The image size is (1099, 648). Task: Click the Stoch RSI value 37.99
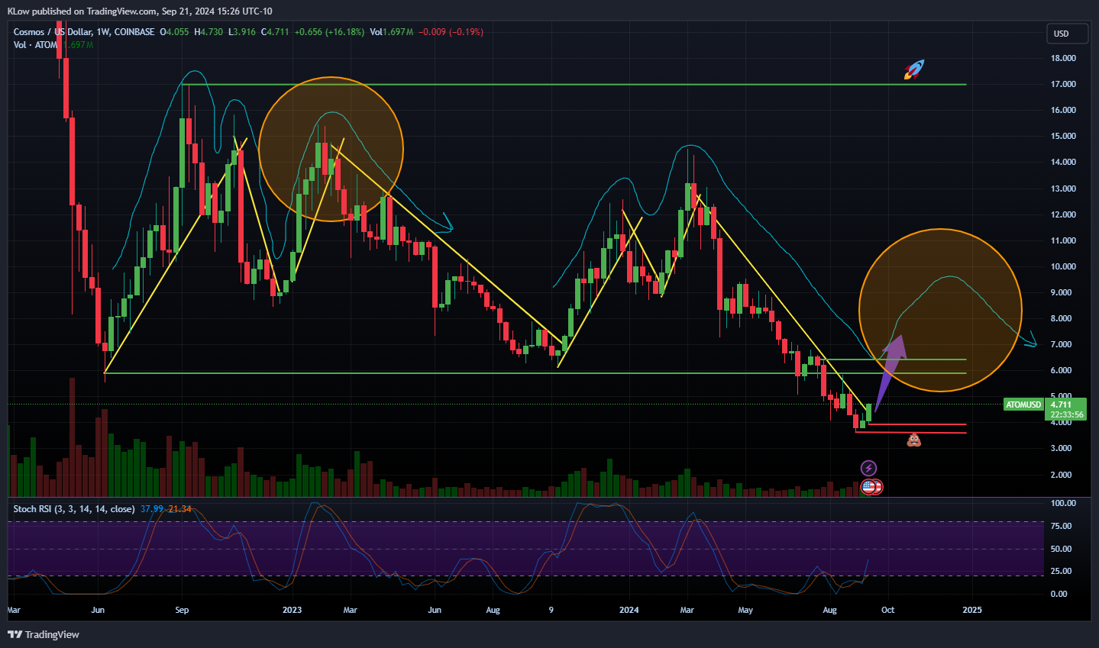point(152,509)
